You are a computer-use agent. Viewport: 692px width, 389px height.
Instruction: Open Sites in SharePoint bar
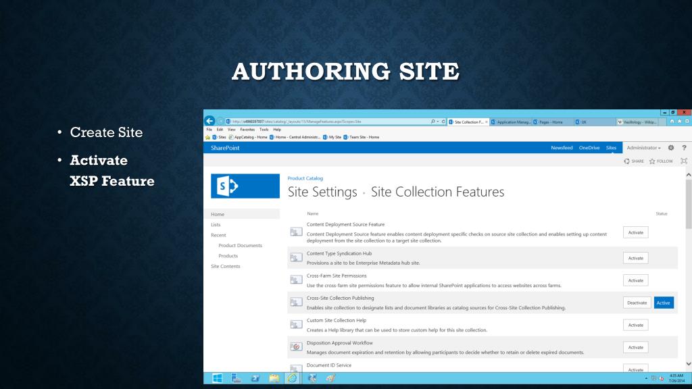[x=611, y=148]
